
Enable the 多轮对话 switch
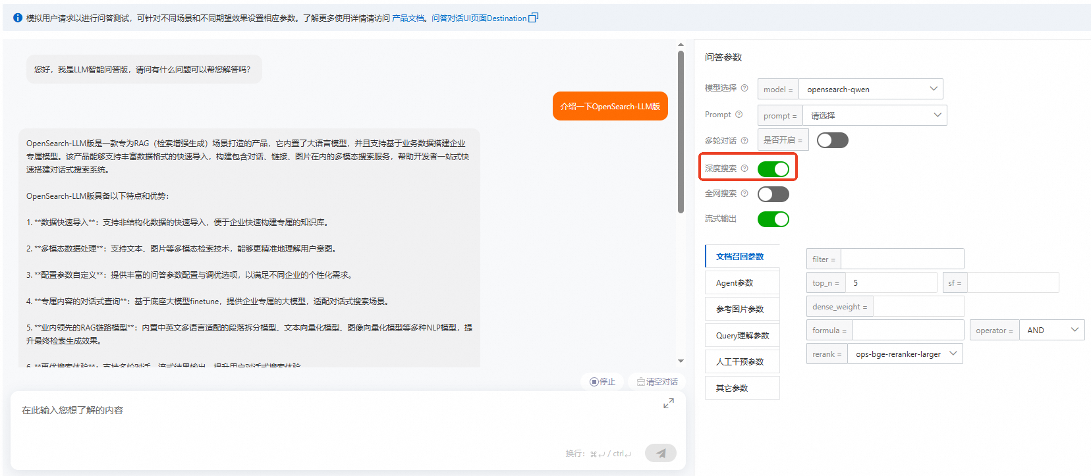click(x=833, y=140)
